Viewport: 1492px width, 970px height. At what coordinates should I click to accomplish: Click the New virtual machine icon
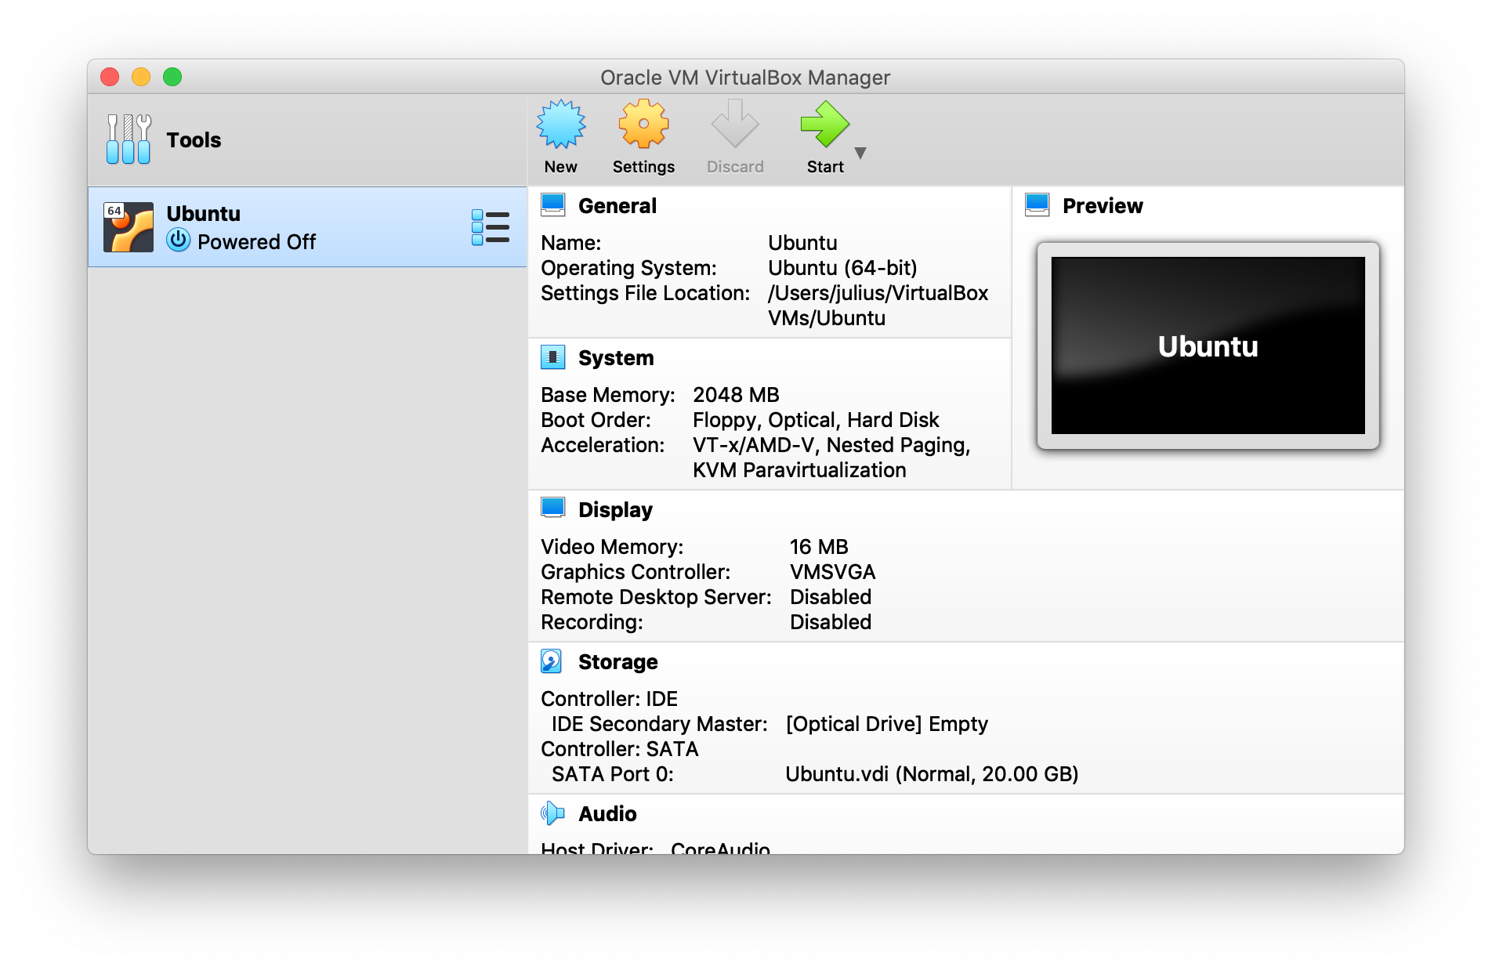tap(560, 125)
